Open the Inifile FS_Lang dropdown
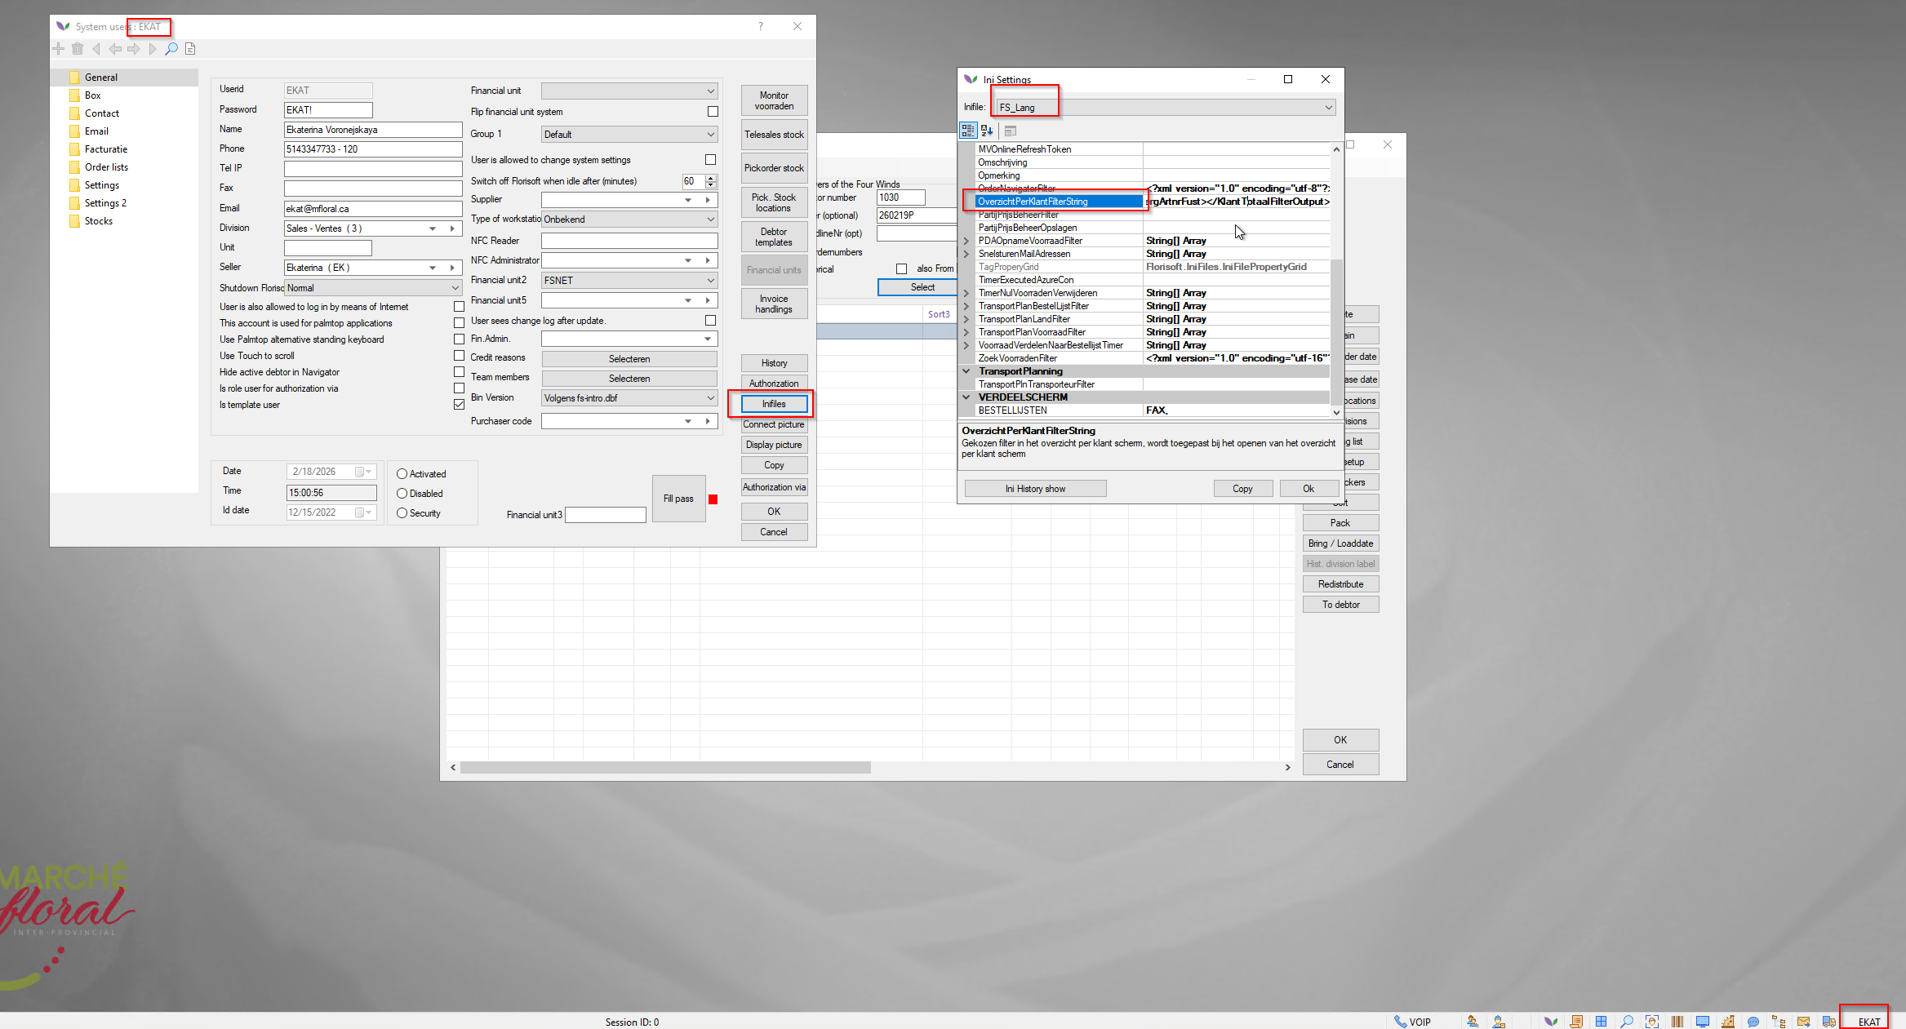1906x1029 pixels. (x=1329, y=107)
